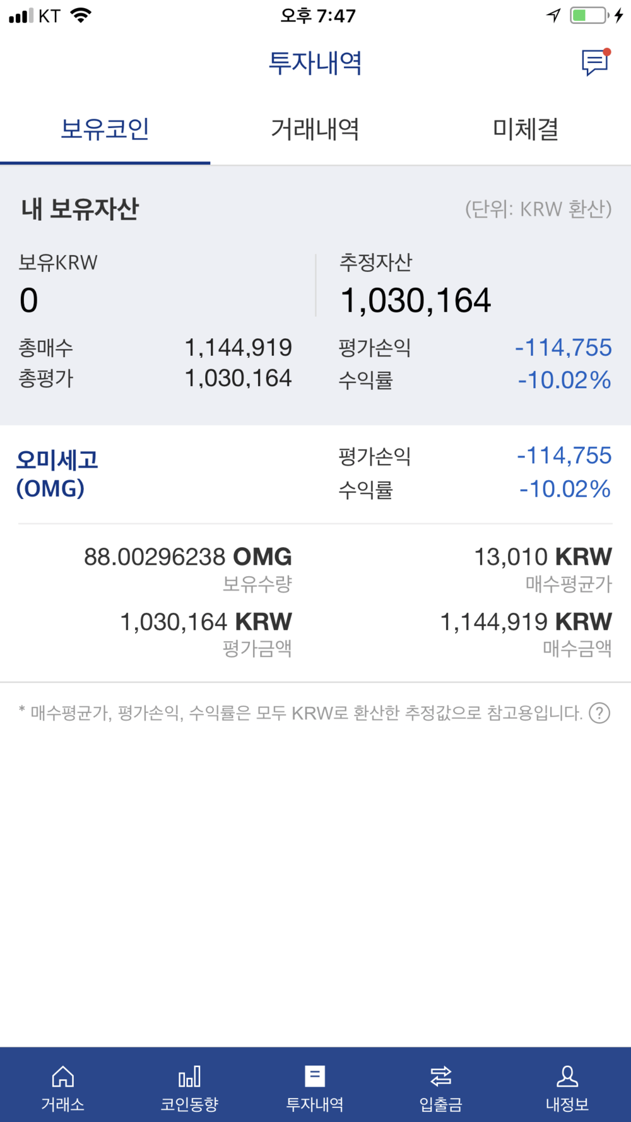Tap the OMG 수익률 -10.02% figure

pos(565,489)
